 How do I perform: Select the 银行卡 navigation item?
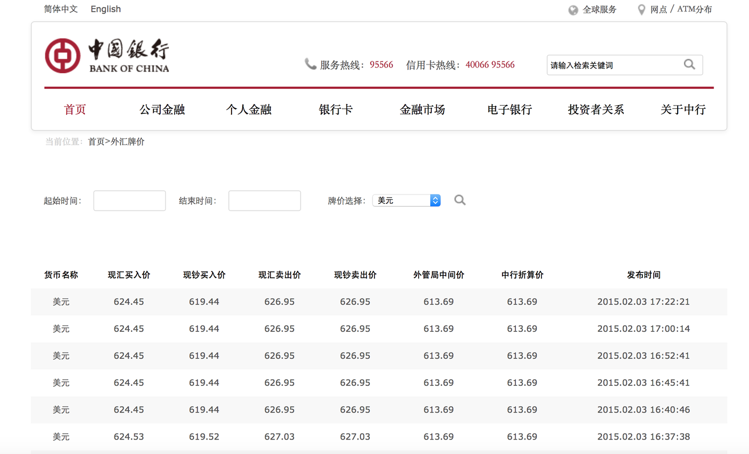pyautogui.click(x=335, y=110)
